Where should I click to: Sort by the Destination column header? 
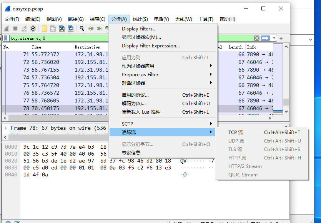pos(91,47)
